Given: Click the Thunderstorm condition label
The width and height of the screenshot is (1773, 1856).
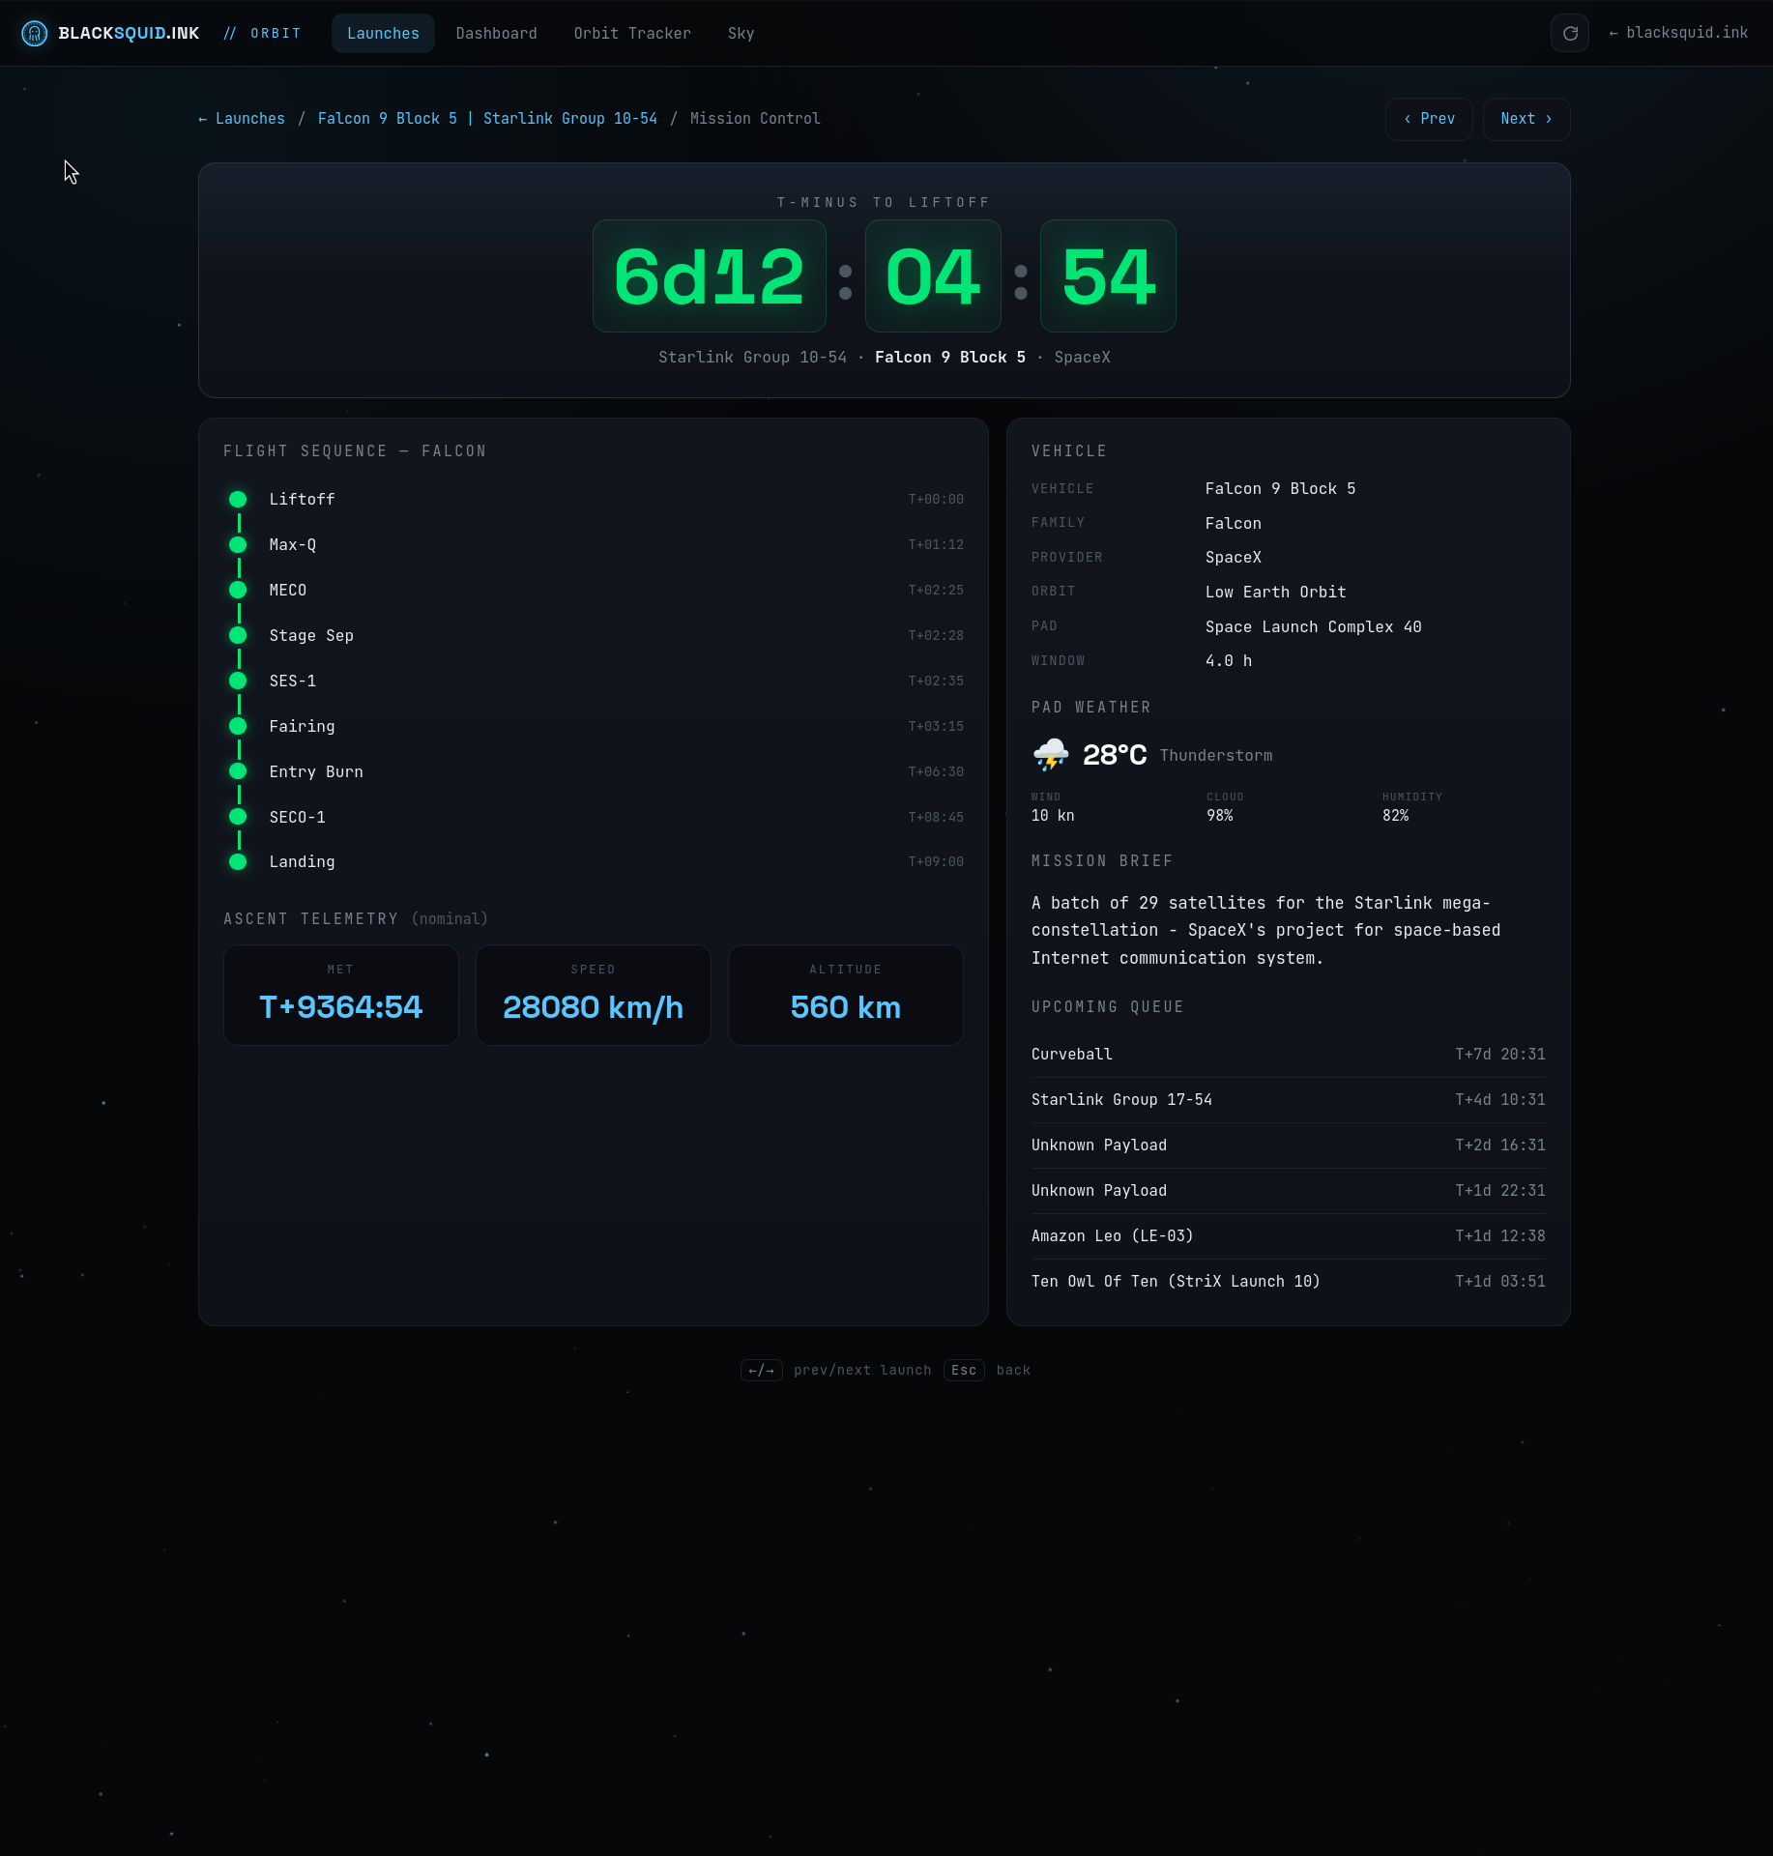Looking at the screenshot, I should coord(1216,756).
